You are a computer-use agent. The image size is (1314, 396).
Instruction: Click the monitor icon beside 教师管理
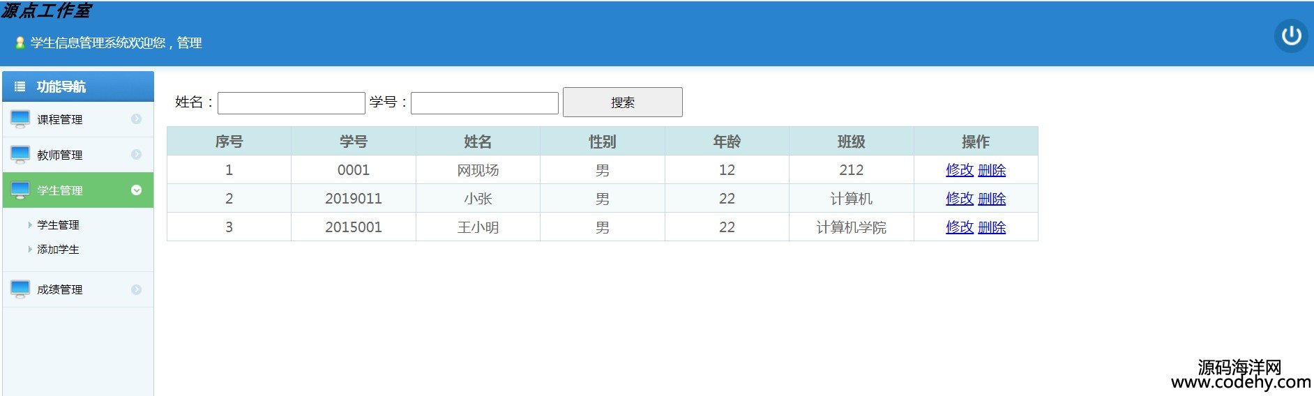coord(20,155)
